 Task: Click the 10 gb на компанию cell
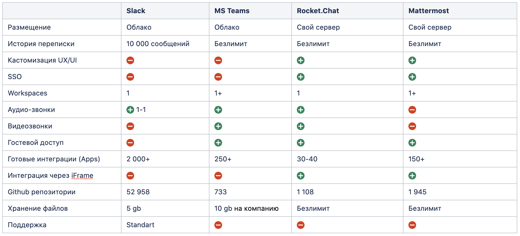(x=246, y=209)
